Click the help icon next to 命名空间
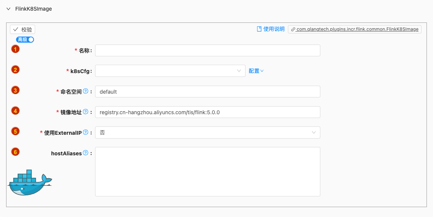 (x=86, y=91)
